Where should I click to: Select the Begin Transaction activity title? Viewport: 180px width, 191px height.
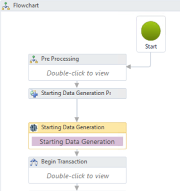point(64,161)
